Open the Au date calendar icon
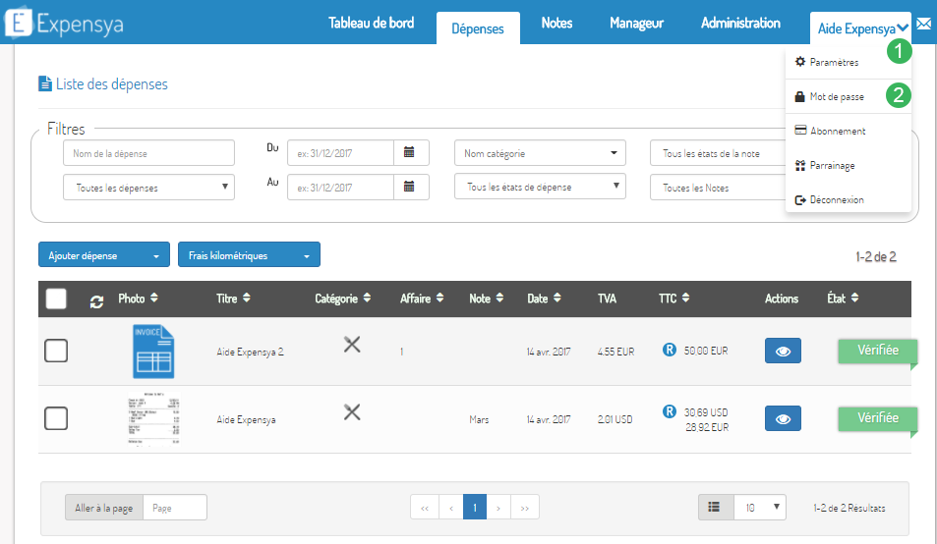This screenshot has height=544, width=937. pyautogui.click(x=409, y=187)
